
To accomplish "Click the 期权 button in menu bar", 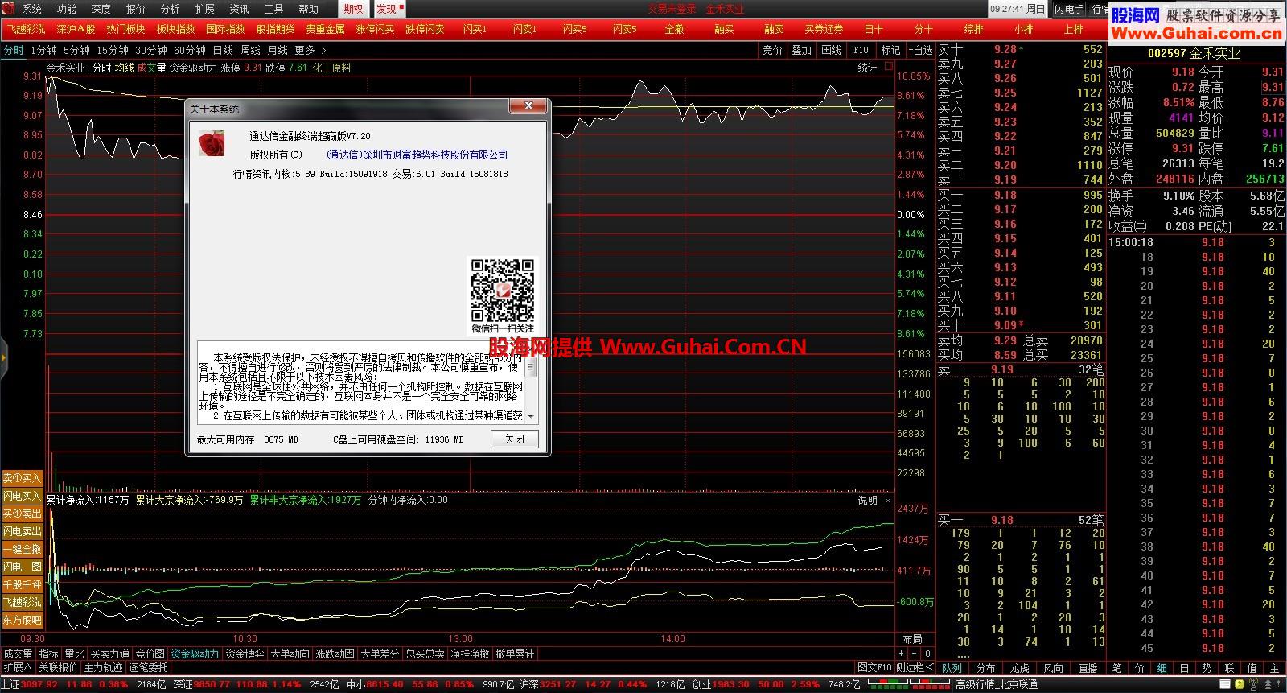I will [353, 9].
